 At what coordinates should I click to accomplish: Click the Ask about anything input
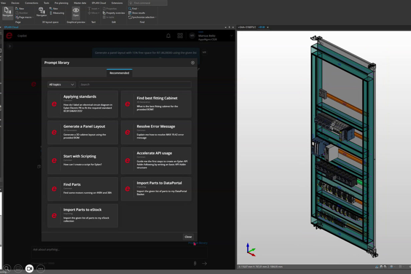[119, 252]
